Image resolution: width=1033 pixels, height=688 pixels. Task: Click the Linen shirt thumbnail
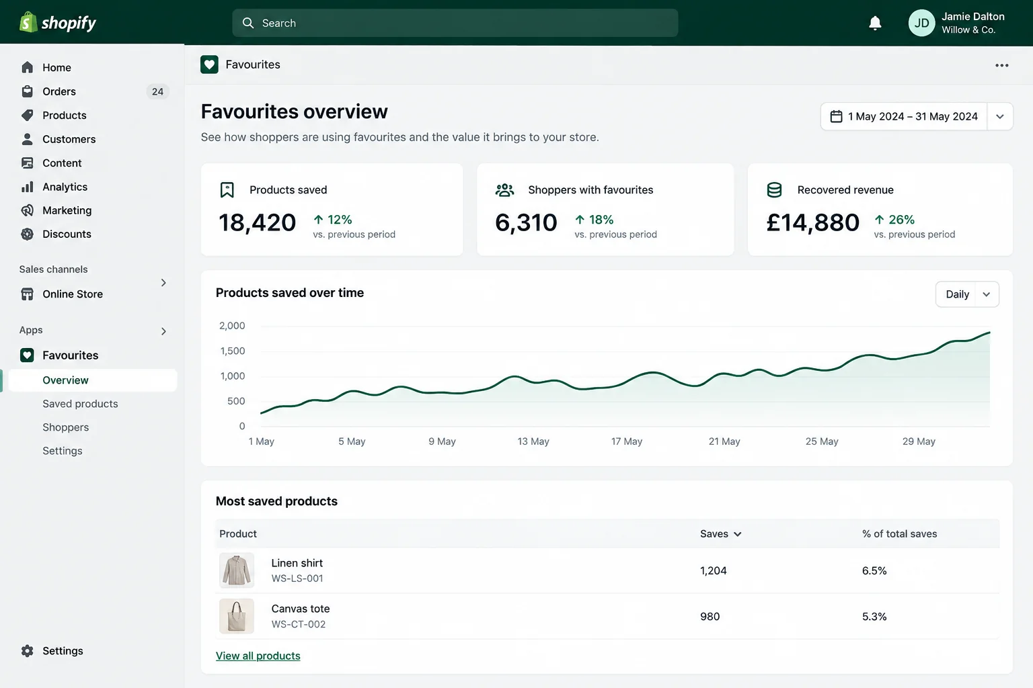pyautogui.click(x=237, y=570)
